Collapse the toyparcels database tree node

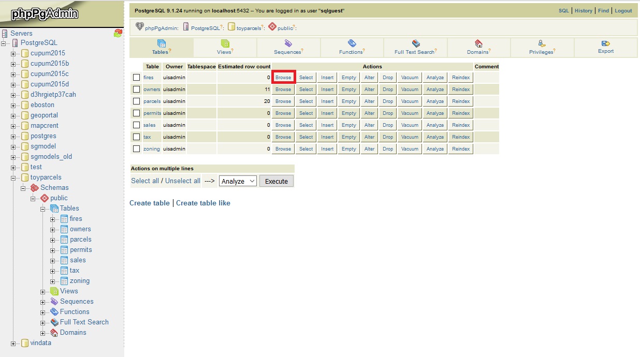(13, 177)
